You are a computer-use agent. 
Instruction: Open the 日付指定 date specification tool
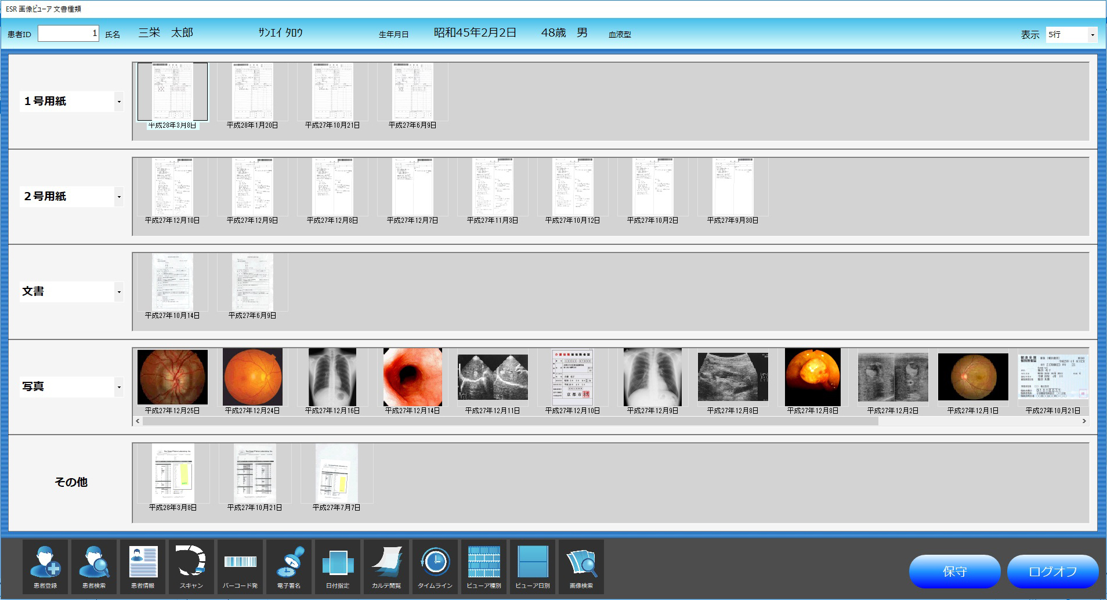click(x=338, y=567)
